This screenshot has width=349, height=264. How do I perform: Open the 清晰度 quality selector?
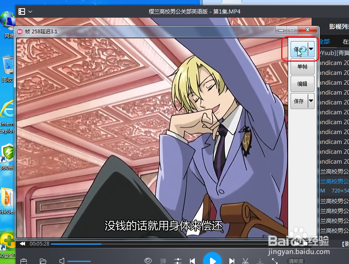296,261
